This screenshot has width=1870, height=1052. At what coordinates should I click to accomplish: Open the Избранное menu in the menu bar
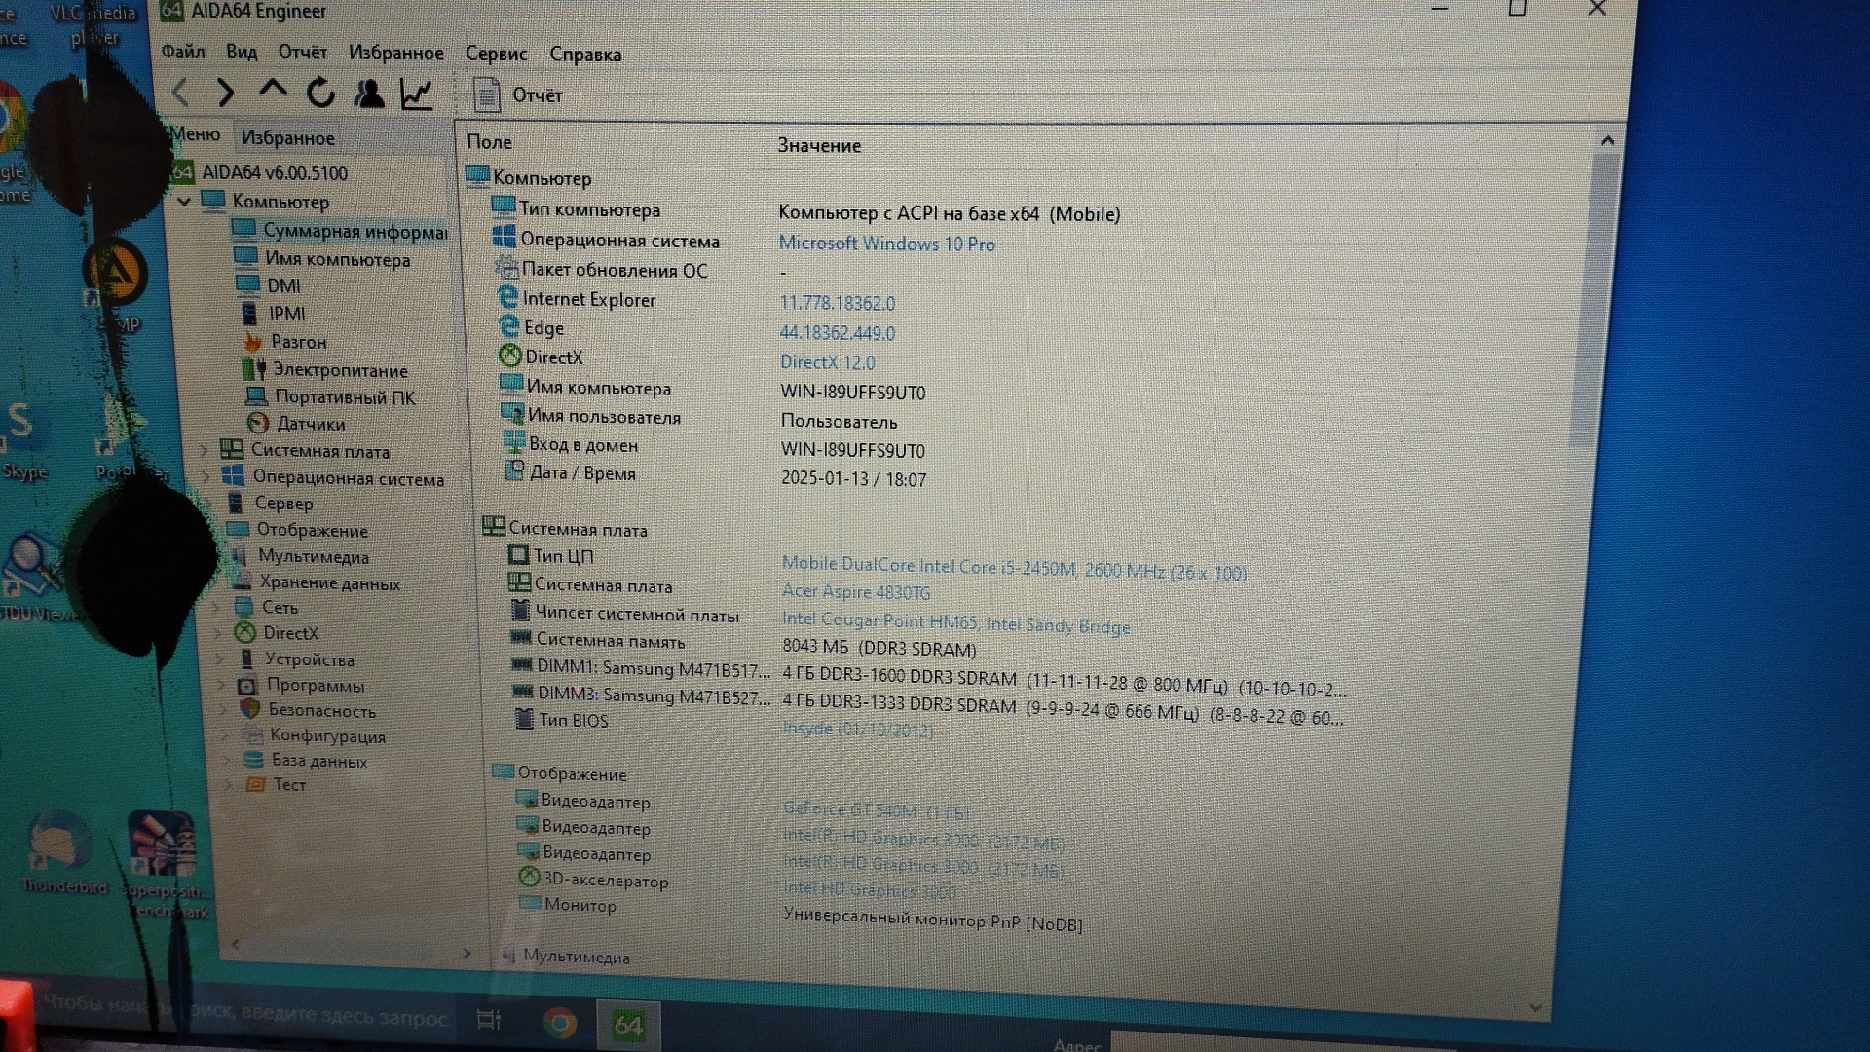[x=395, y=53]
